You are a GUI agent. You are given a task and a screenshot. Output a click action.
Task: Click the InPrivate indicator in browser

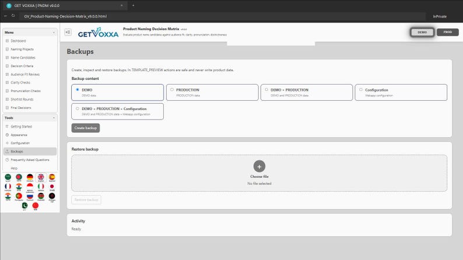[440, 16]
